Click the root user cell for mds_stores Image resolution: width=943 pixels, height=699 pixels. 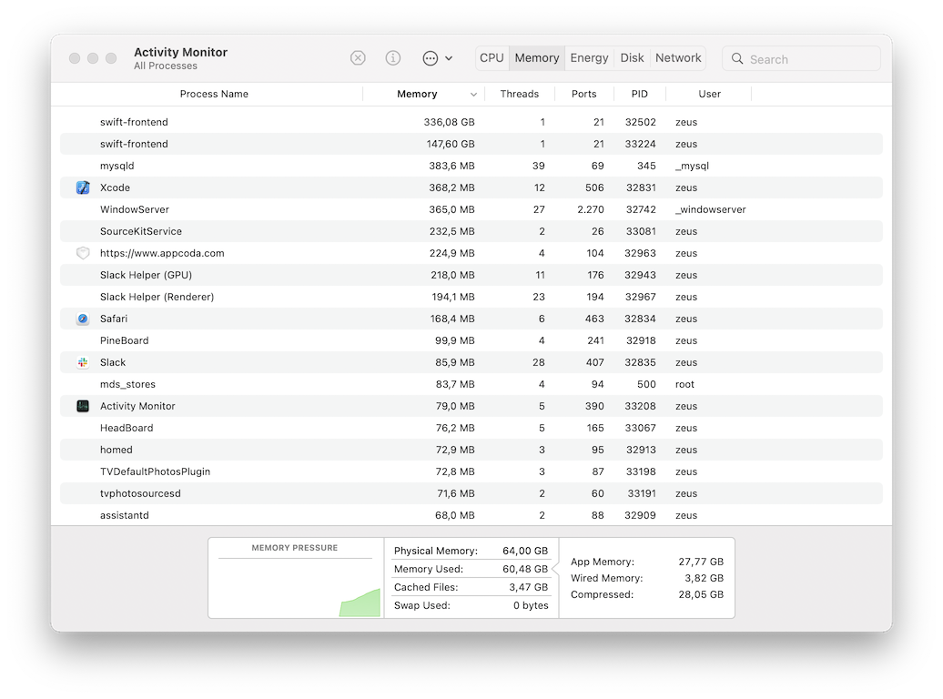pos(684,384)
